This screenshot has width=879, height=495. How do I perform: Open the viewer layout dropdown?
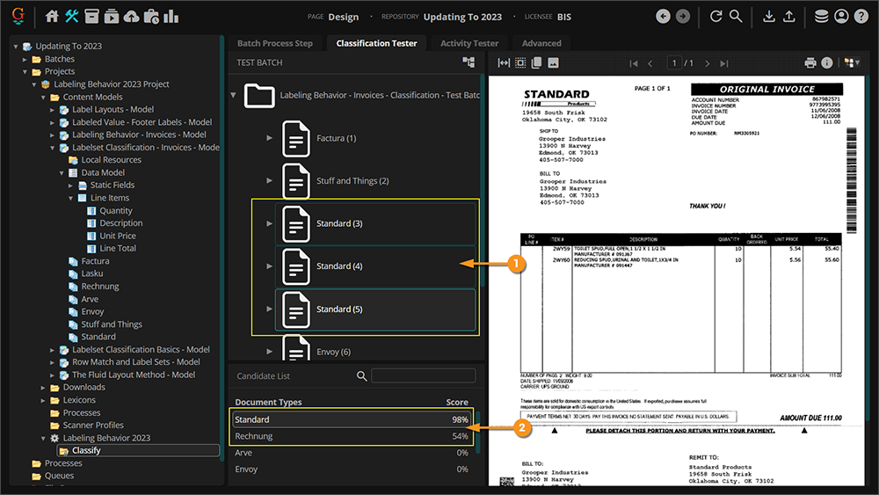pos(851,63)
